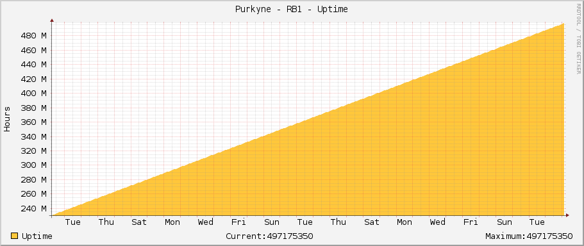Click the "480 M" axis tick label
Screen dimensions: 584x246
pos(33,36)
